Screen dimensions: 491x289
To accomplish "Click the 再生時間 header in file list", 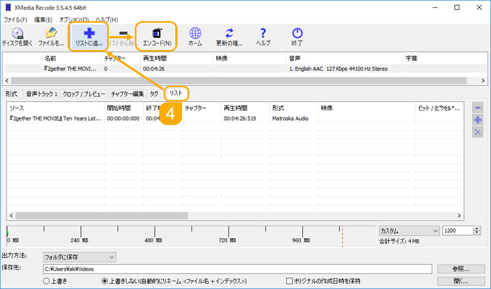I will click(x=176, y=58).
